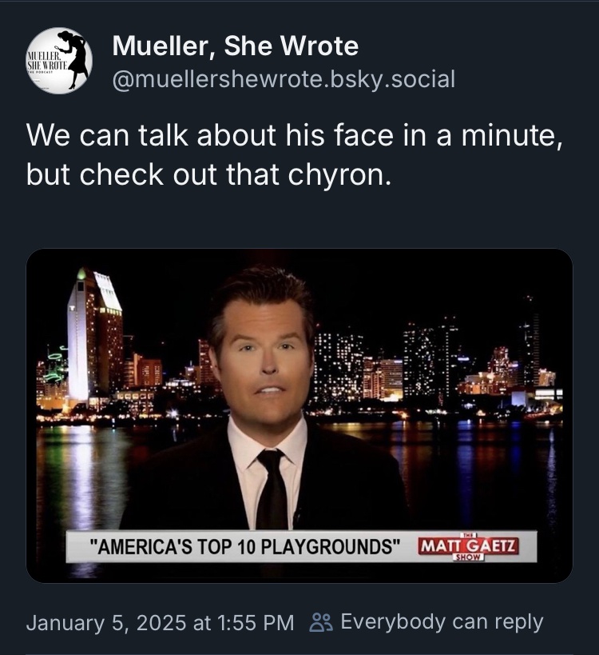
Task: Open the @muellershewrote.bsky.social handle link
Action: pyautogui.click(x=284, y=79)
